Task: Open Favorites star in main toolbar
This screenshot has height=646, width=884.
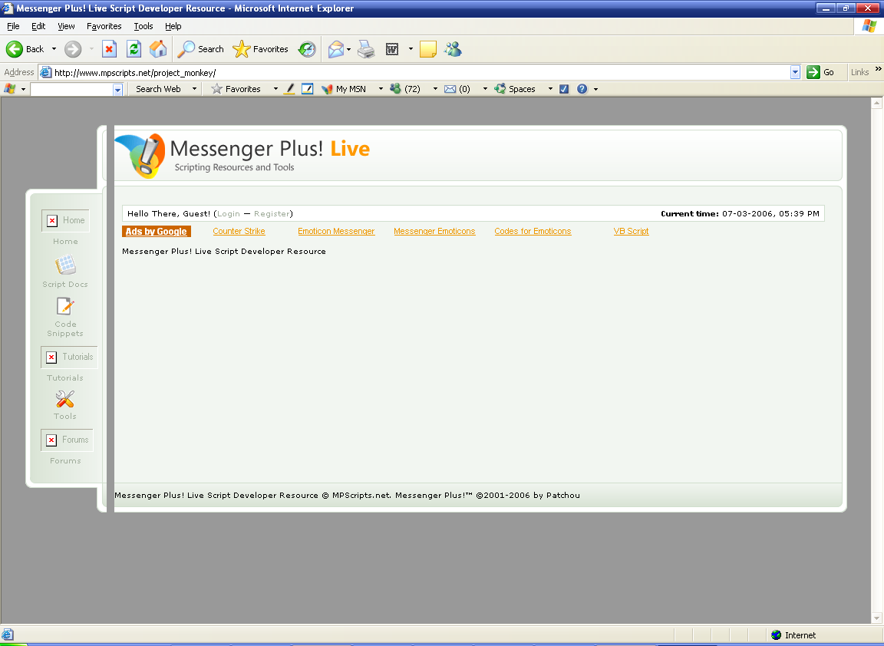Action: click(260, 50)
